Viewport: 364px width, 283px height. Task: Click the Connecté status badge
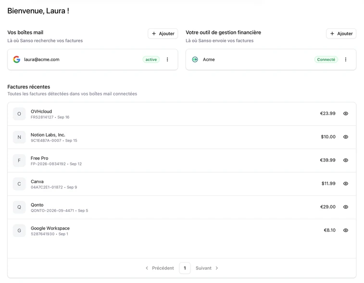tap(326, 59)
